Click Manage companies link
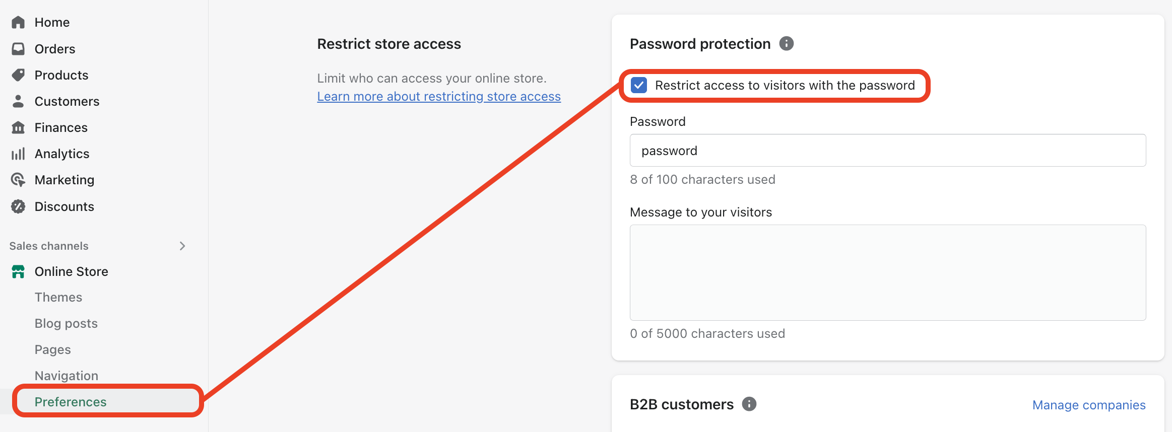The image size is (1172, 432). [1088, 405]
